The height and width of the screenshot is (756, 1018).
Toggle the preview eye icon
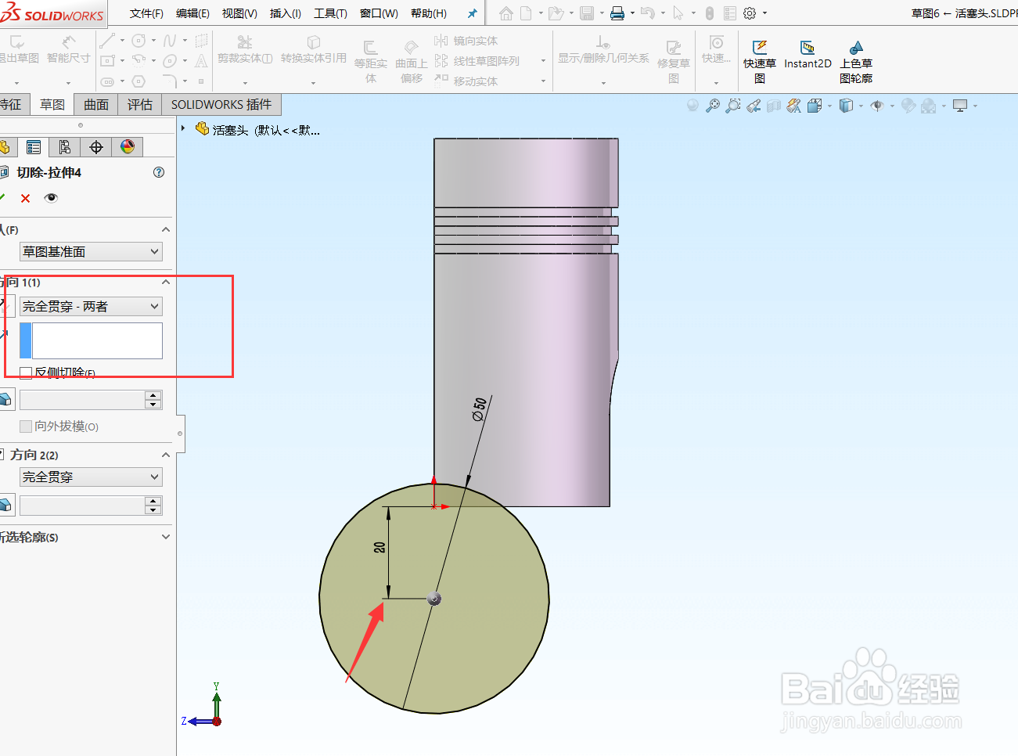point(52,198)
